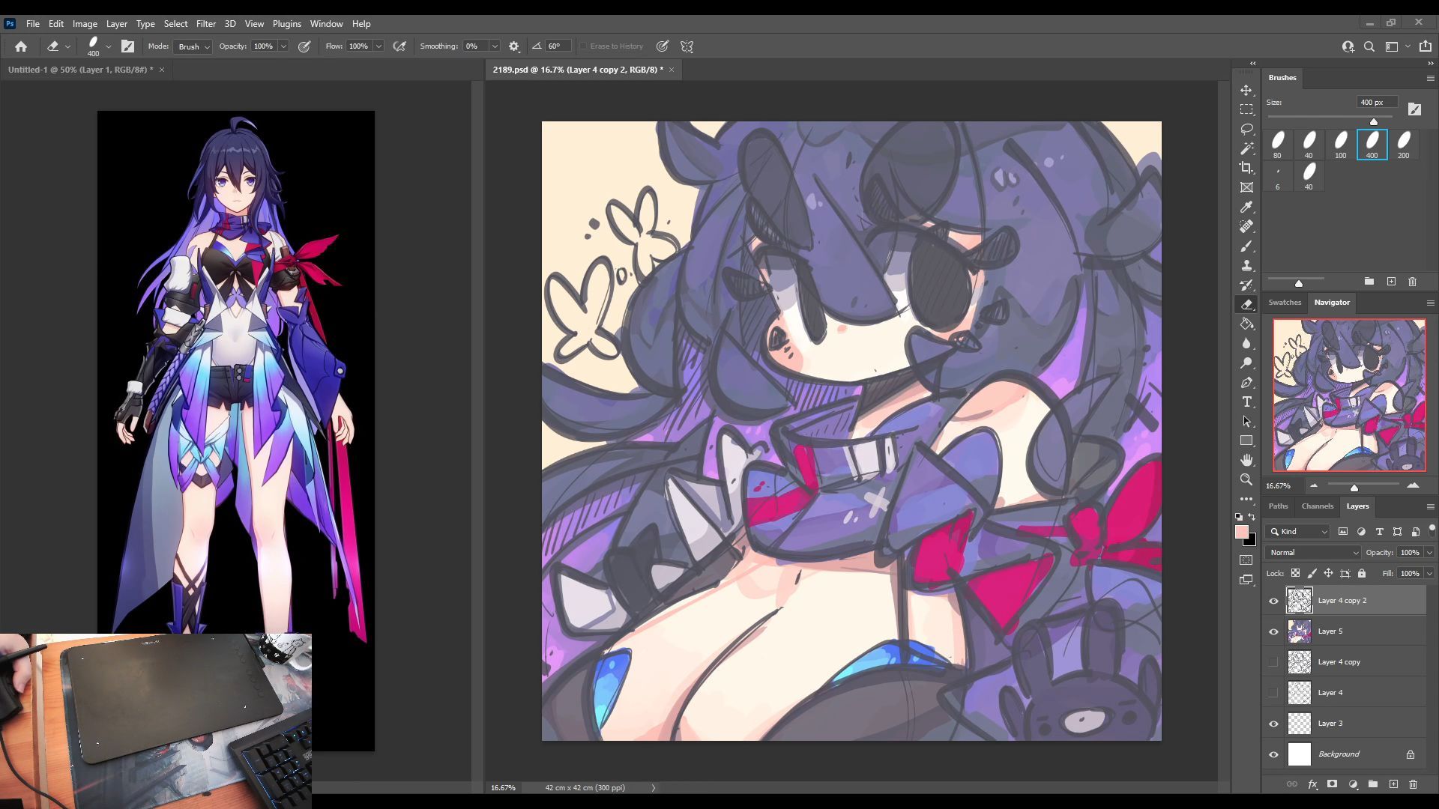Hide Layer 4 copy 2 visibility
The width and height of the screenshot is (1439, 809).
(1273, 601)
